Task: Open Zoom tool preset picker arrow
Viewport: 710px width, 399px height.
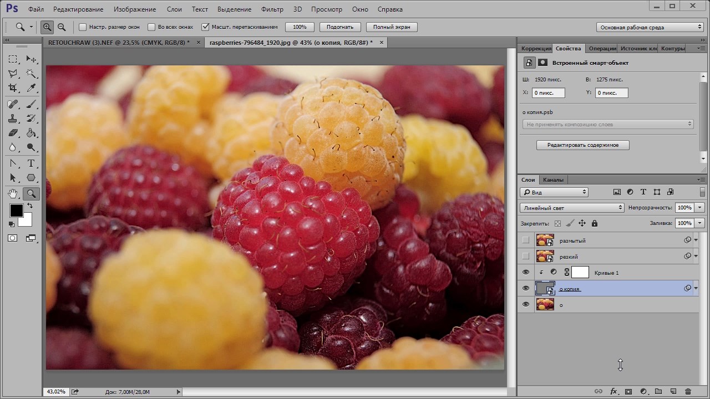Action: coord(31,27)
